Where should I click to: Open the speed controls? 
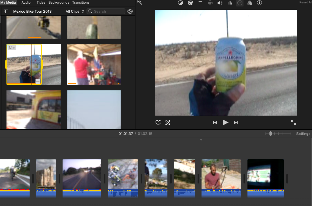[x=240, y=3]
